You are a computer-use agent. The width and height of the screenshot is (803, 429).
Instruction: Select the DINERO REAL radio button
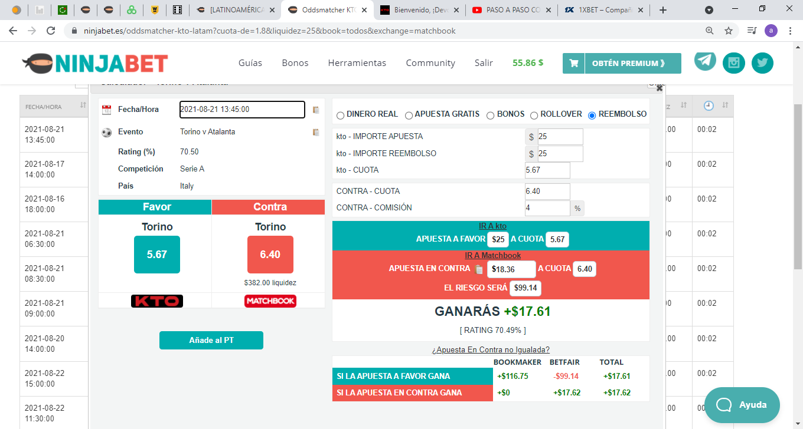(x=341, y=115)
